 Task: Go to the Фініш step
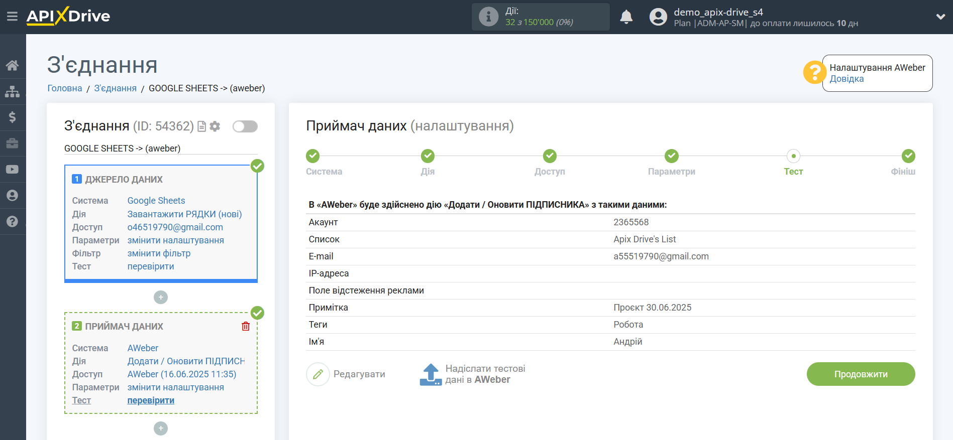tap(908, 156)
